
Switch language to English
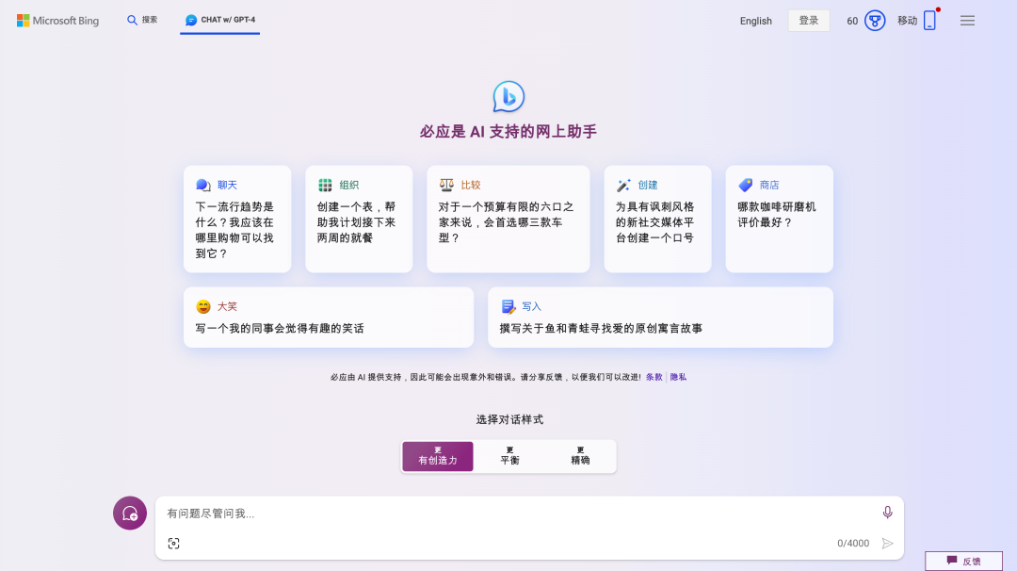755,21
